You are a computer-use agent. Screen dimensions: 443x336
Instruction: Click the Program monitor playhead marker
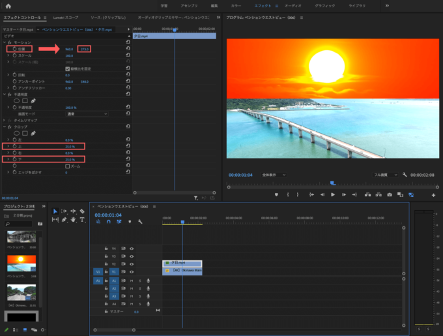(x=333, y=183)
